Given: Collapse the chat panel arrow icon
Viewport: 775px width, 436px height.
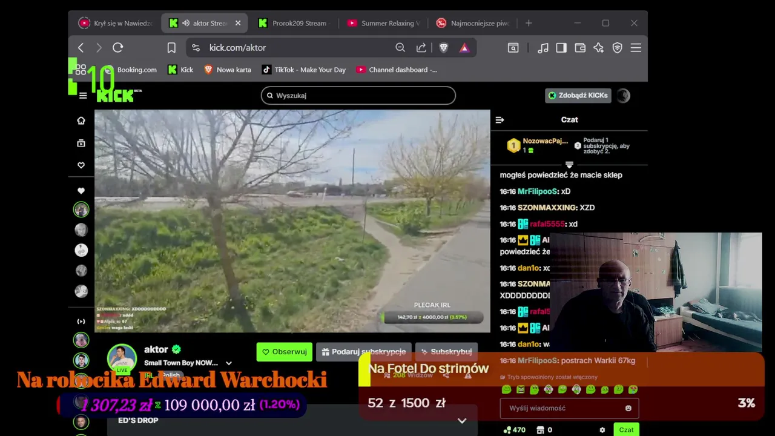Looking at the screenshot, I should click(x=500, y=120).
